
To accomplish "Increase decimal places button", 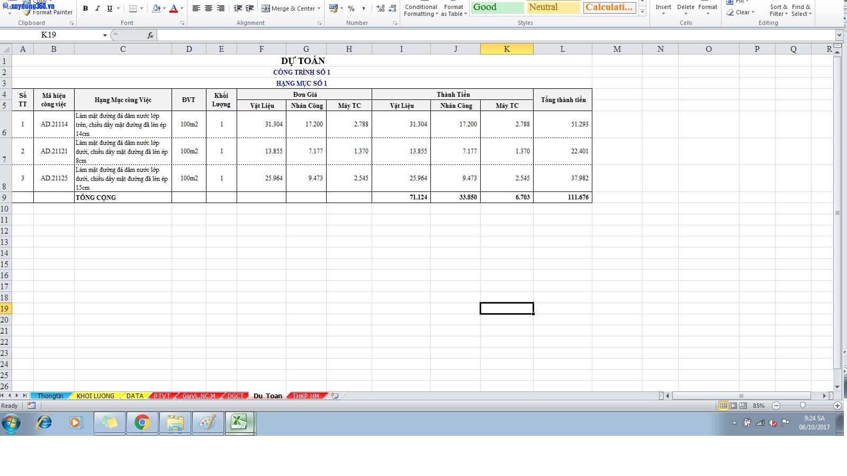I will click(380, 8).
